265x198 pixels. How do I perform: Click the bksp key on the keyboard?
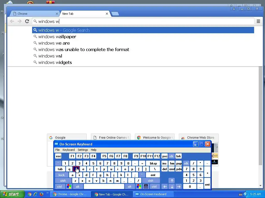point(153,163)
